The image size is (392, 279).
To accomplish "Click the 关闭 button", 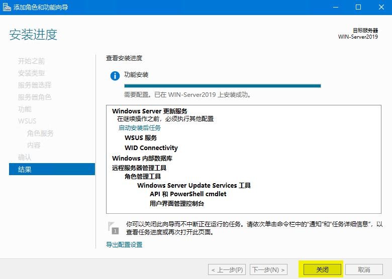I will pos(322,269).
